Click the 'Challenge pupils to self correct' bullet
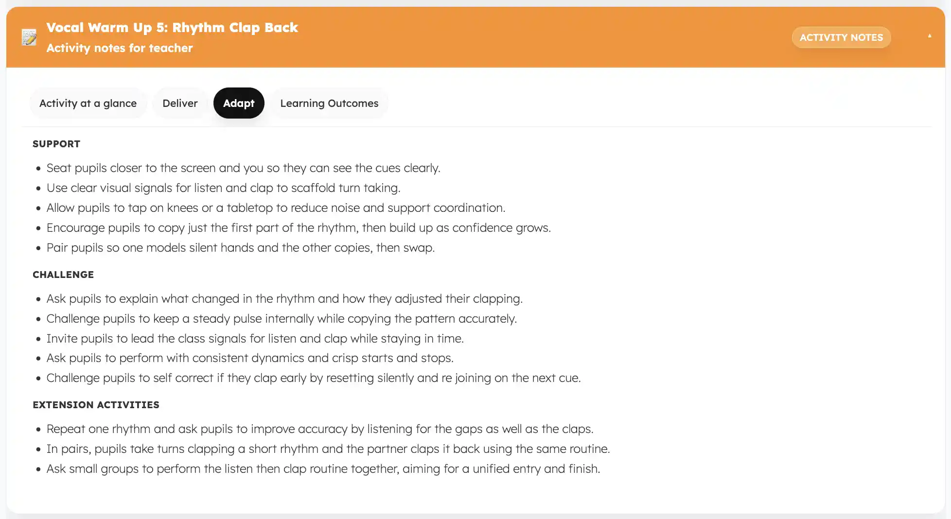951x519 pixels. click(x=314, y=378)
